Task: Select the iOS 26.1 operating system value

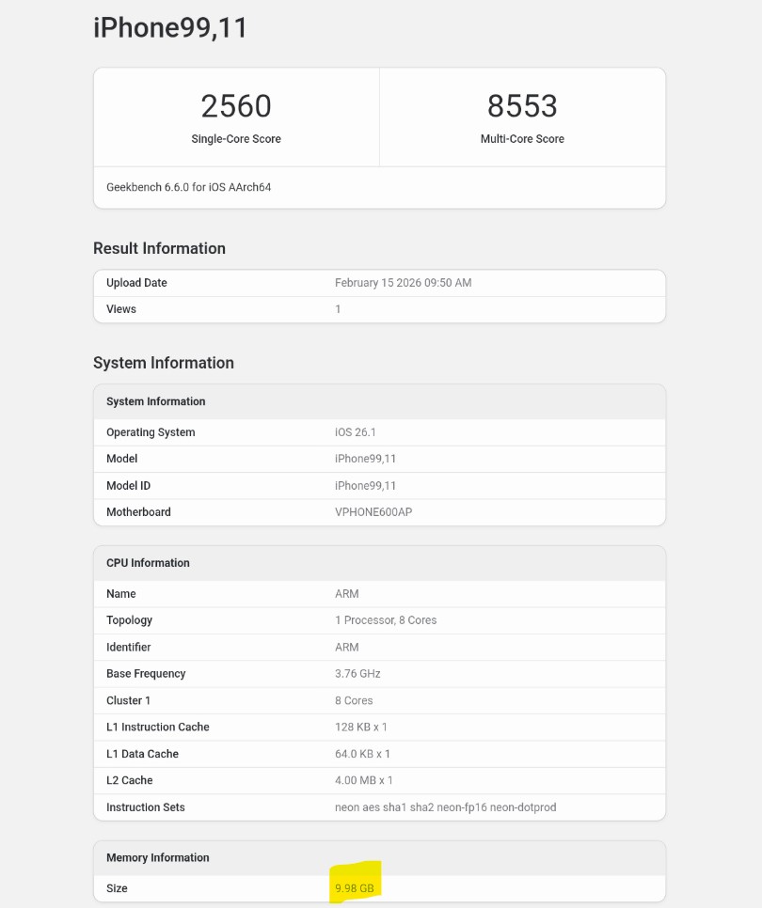Action: click(x=356, y=432)
